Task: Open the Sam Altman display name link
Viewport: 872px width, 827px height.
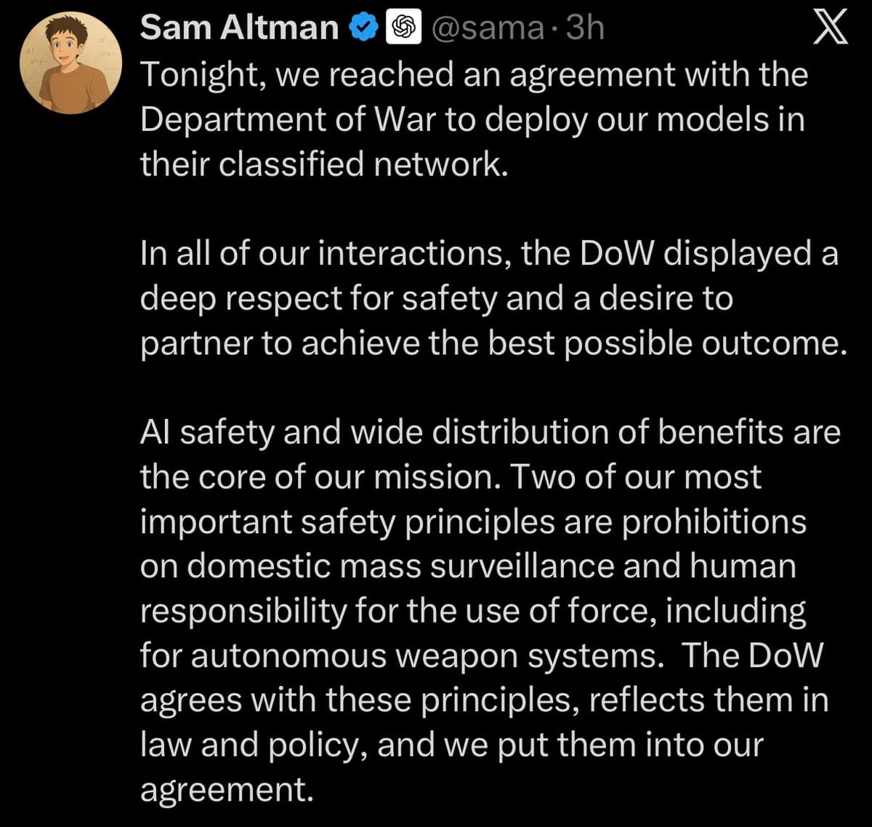Action: tap(239, 28)
